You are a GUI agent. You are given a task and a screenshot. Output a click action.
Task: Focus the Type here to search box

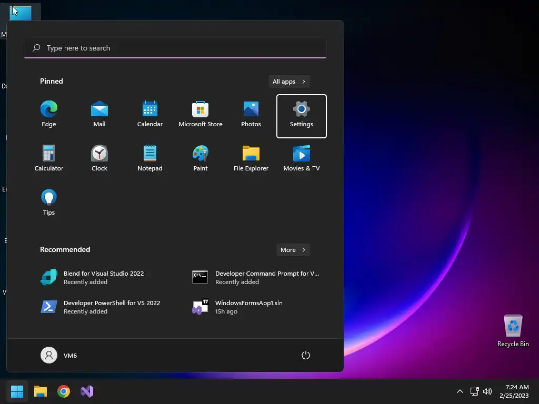[x=175, y=48]
